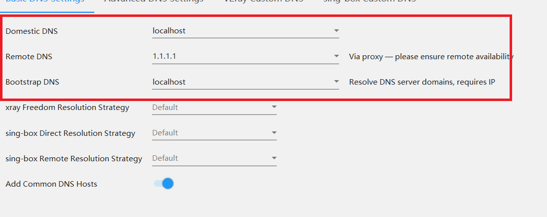Image resolution: width=547 pixels, height=217 pixels.
Task: Open sing-box Direct Resolution Strategy dropdown
Action: (x=274, y=132)
